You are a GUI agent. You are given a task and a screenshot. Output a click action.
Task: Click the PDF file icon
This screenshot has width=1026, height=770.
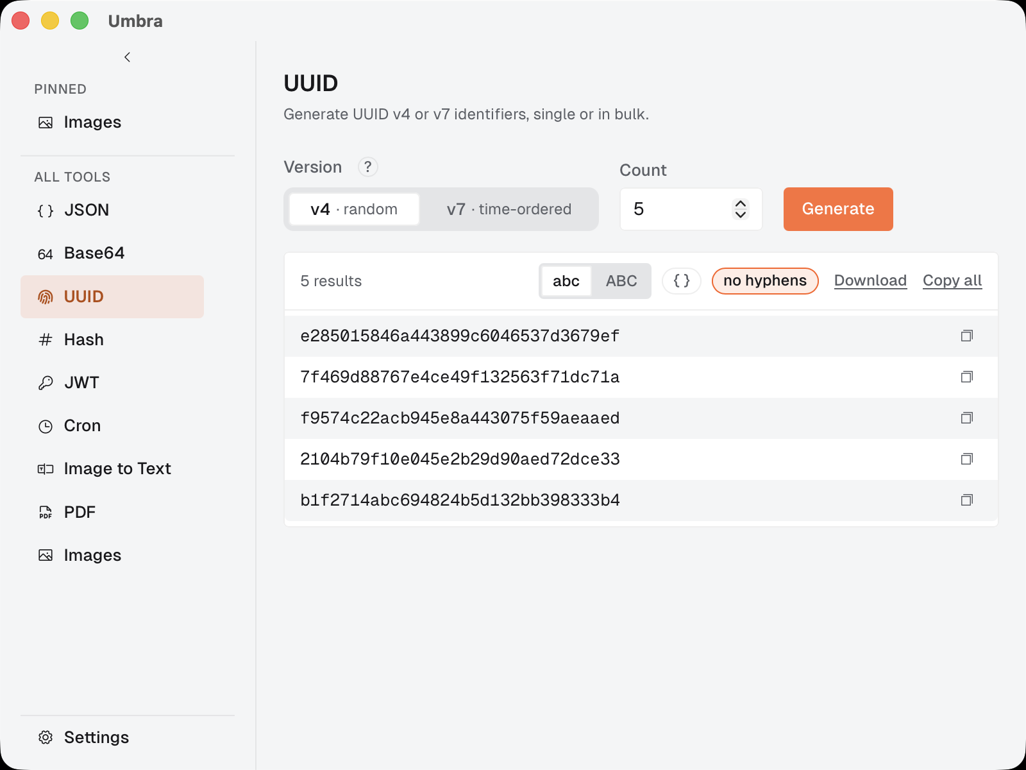click(46, 512)
